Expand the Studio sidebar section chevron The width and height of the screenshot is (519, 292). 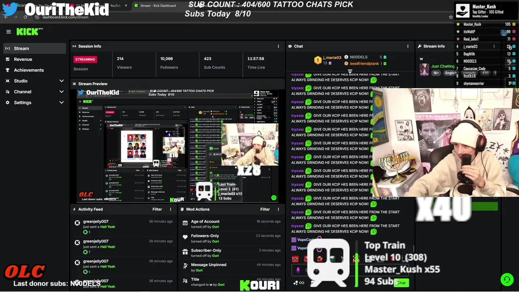[62, 81]
